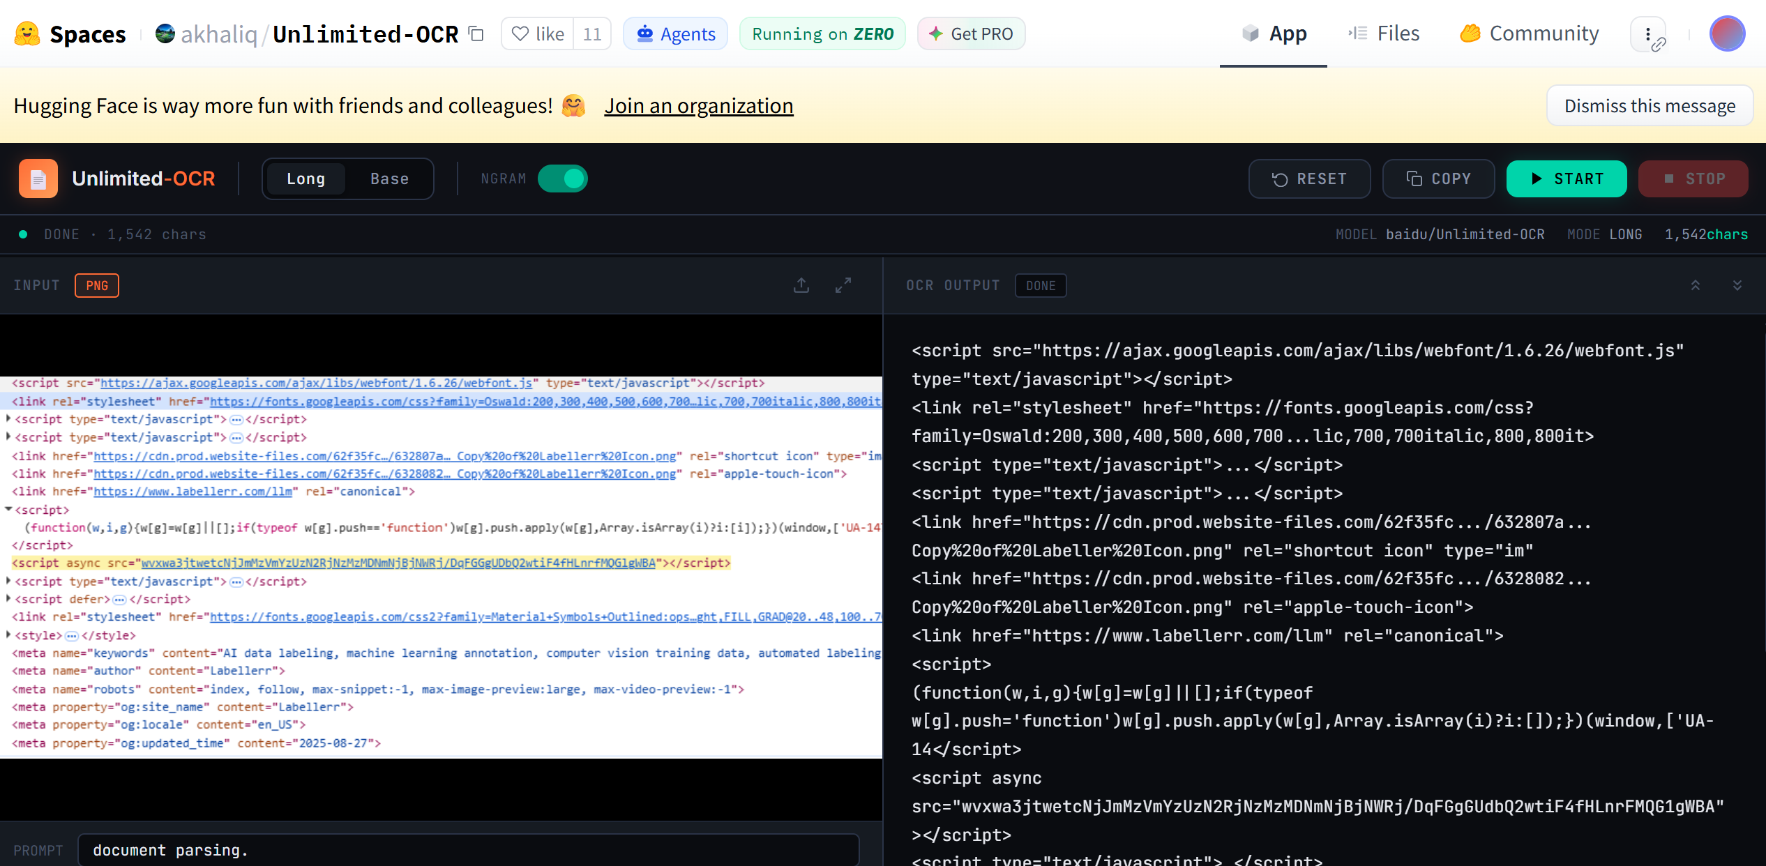Expand the input image to fullscreen
The image size is (1766, 866).
843,285
